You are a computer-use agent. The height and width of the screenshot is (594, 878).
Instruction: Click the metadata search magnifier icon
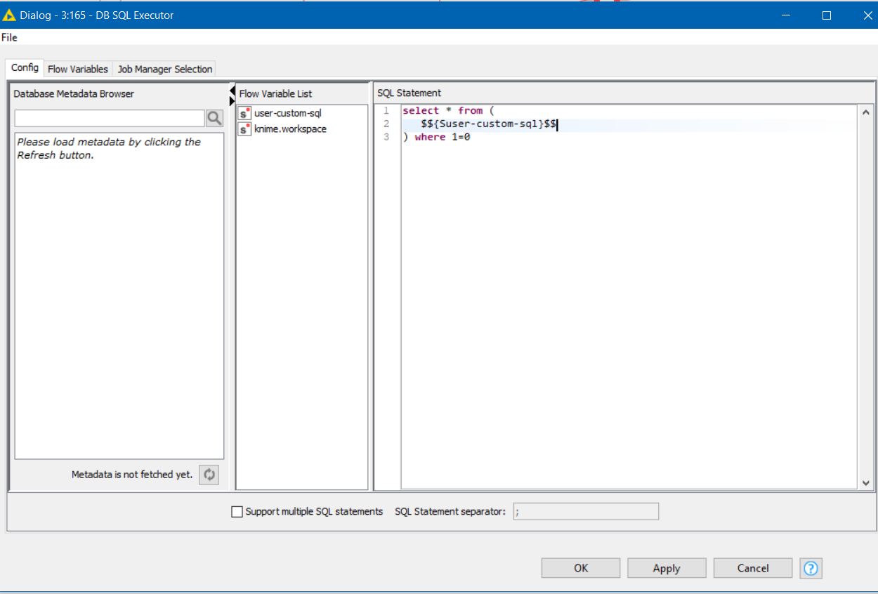tap(214, 118)
